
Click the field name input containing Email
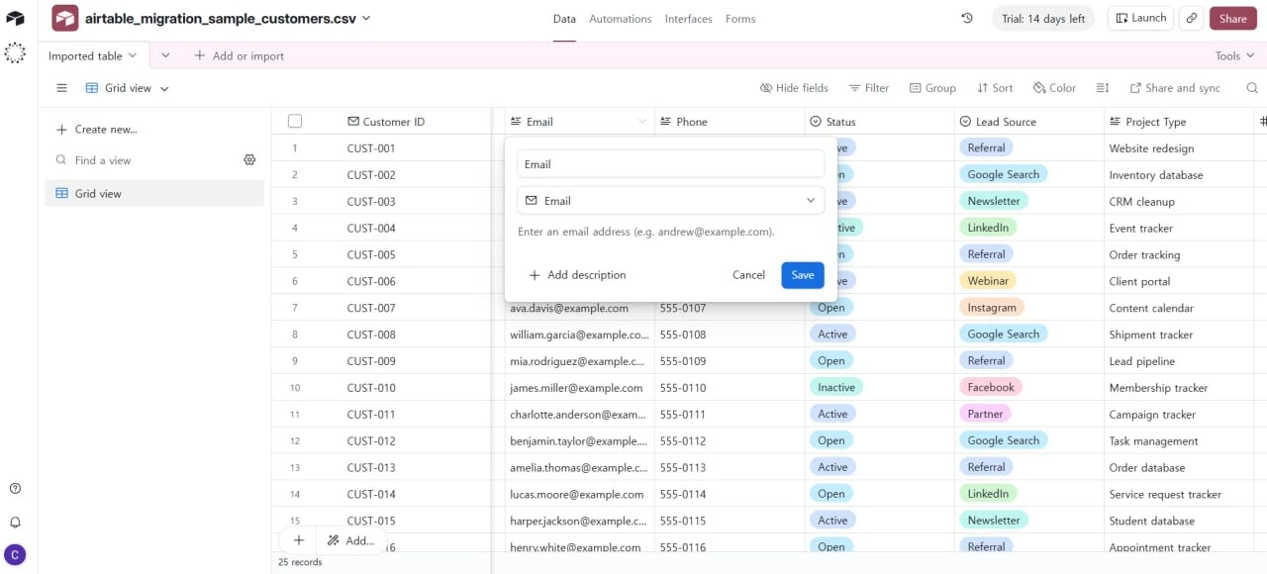point(671,164)
